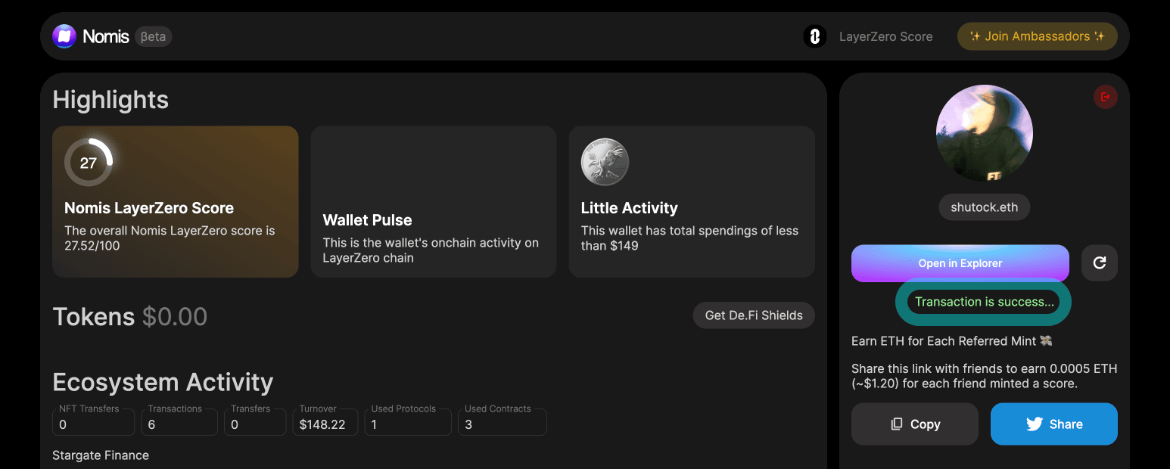Click the Nomis logo icon
This screenshot has width=1170, height=469.
64,36
